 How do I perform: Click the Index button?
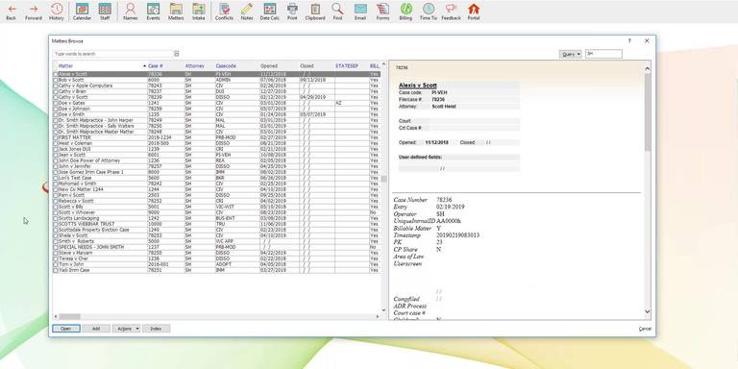click(x=156, y=329)
